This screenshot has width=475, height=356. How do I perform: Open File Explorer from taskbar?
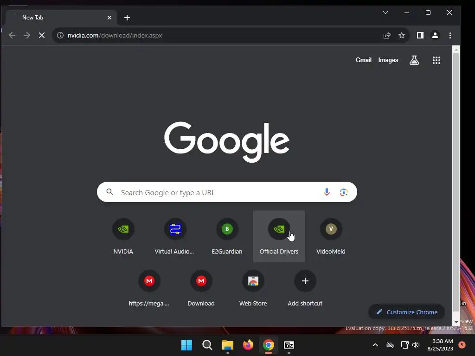227,345
